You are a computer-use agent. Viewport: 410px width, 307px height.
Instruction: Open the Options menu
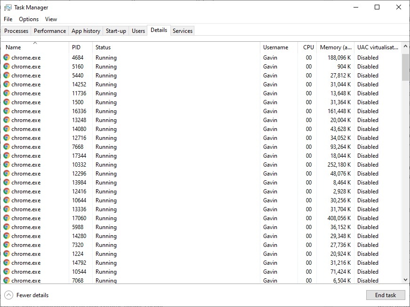(x=29, y=19)
